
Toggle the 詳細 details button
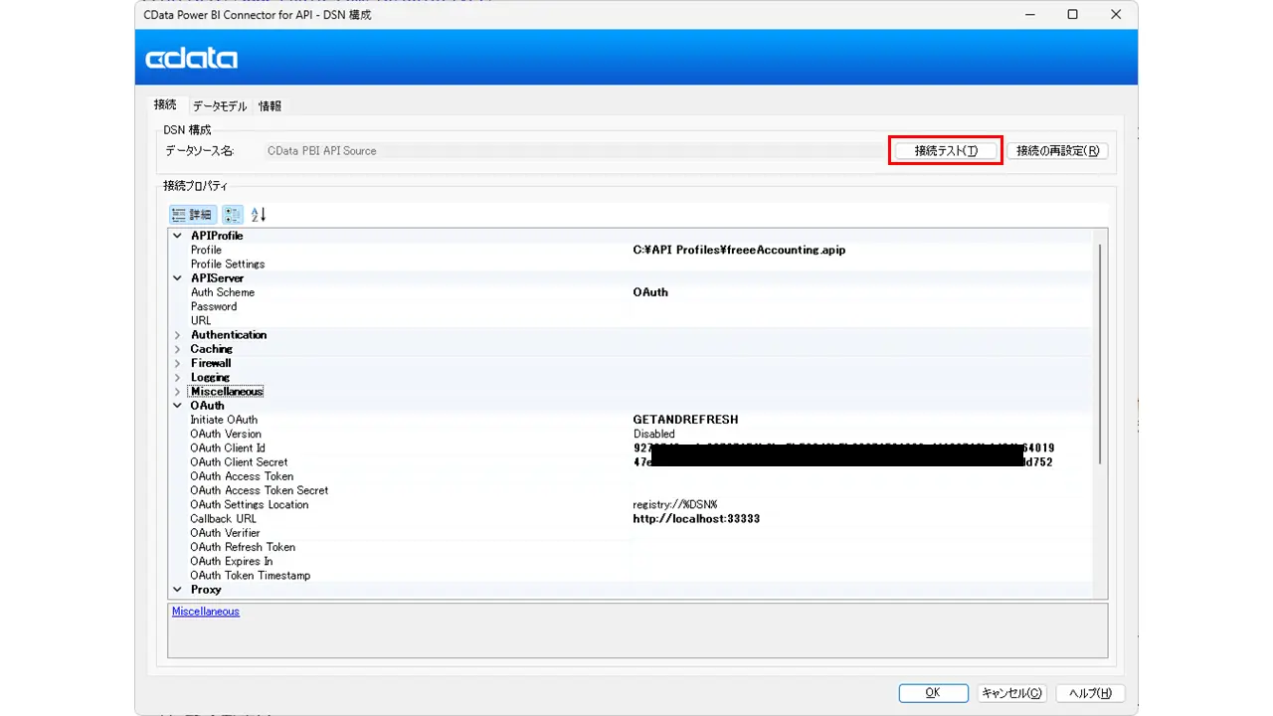click(193, 215)
